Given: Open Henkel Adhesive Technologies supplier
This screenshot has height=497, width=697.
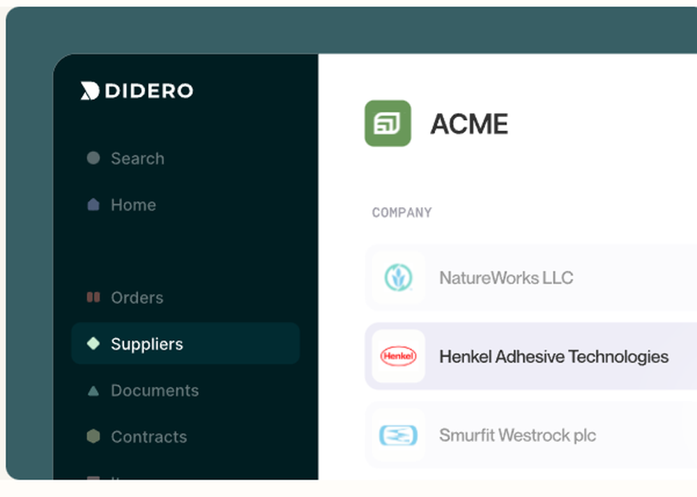Looking at the screenshot, I should pos(553,356).
